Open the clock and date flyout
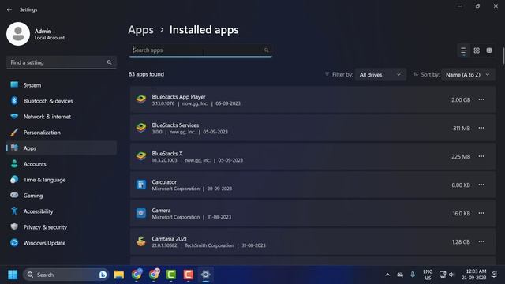 [x=473, y=275]
